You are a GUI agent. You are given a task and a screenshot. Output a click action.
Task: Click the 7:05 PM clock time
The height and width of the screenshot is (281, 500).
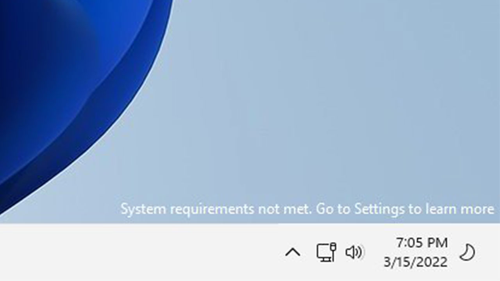pos(422,243)
